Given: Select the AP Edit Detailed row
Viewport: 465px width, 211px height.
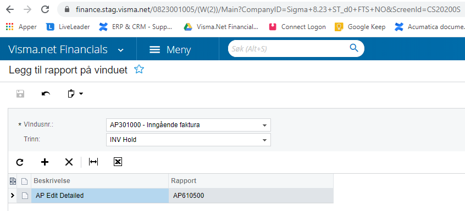Looking at the screenshot, I should coord(171,196).
